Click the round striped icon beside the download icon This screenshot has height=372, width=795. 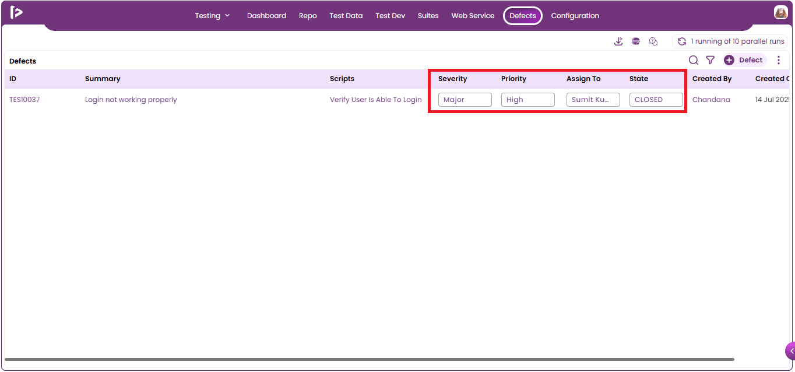pos(636,41)
